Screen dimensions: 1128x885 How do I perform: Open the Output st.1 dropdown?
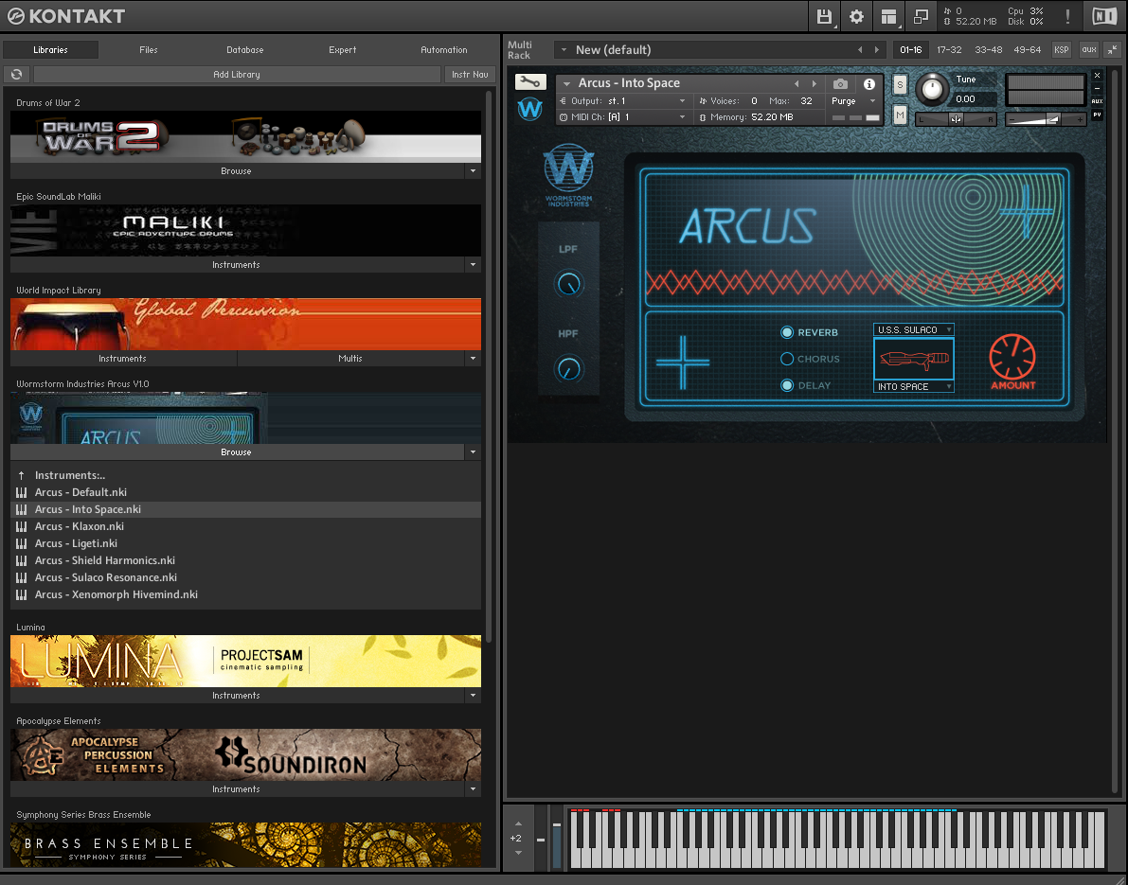point(623,101)
